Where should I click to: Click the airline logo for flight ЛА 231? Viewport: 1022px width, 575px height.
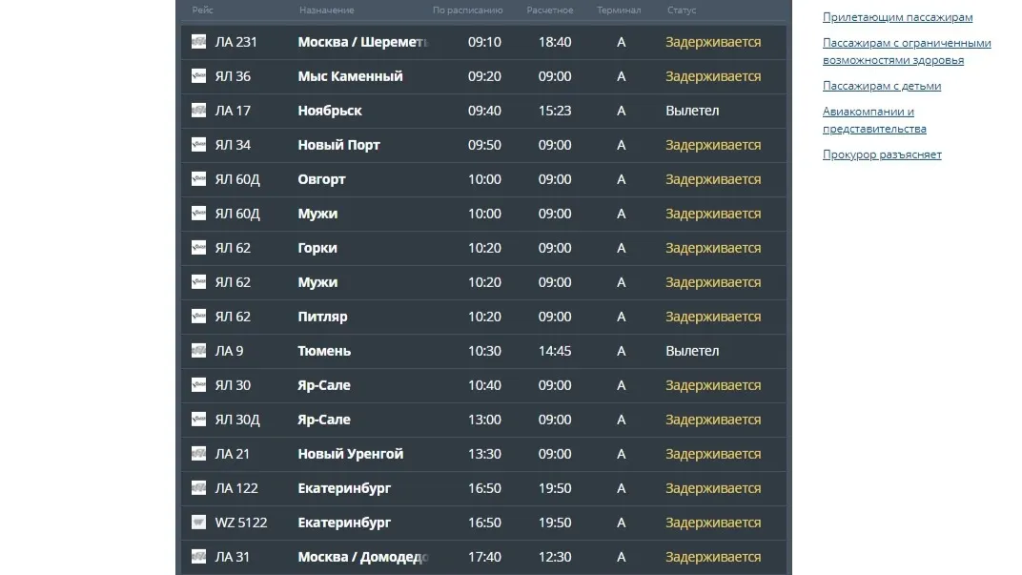tap(198, 42)
